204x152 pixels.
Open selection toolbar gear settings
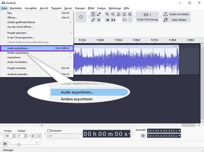(x=143, y=136)
